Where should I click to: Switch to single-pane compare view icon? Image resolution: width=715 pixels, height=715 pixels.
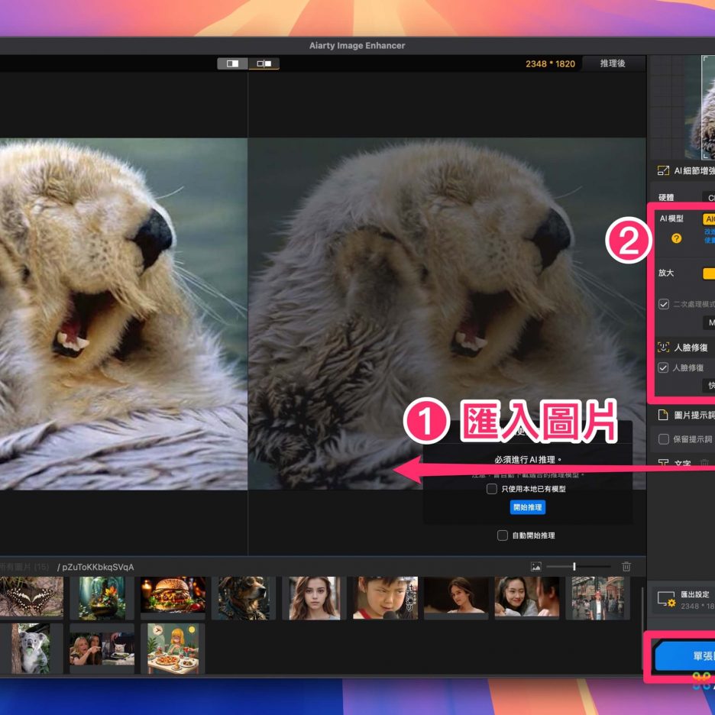(233, 63)
